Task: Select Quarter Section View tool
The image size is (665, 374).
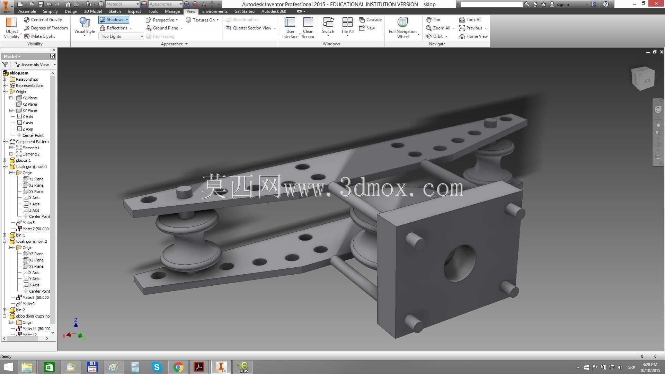Action: (x=249, y=28)
